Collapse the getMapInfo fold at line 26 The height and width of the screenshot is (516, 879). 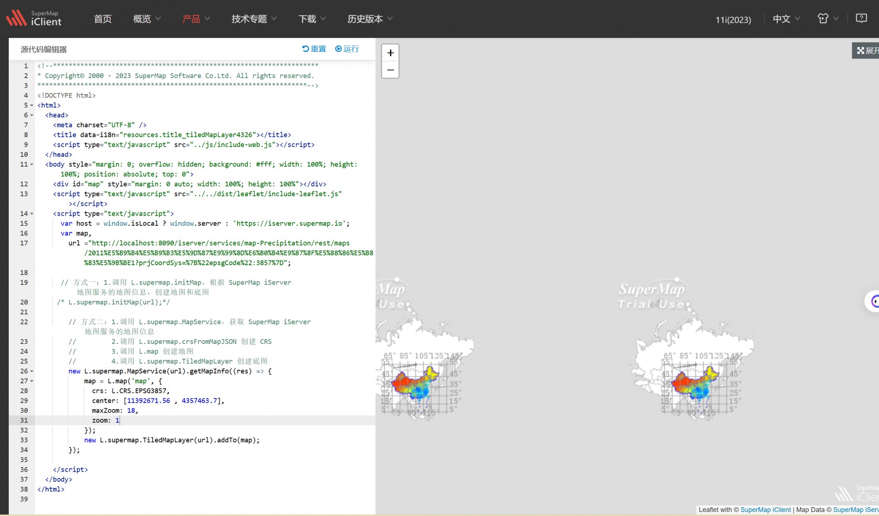tap(32, 371)
